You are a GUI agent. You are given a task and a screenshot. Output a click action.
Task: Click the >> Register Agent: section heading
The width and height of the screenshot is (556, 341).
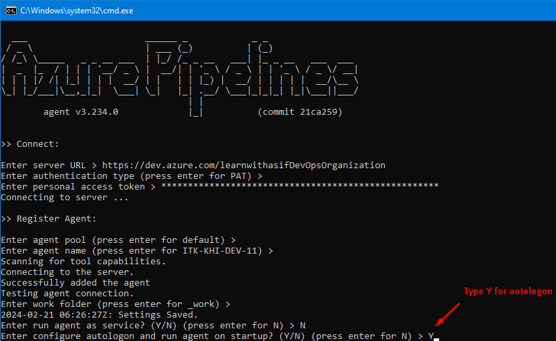[49, 219]
